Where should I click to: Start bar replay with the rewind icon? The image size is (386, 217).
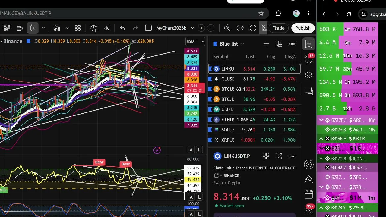(x=107, y=28)
